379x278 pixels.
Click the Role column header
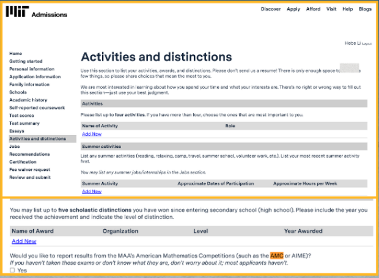(230, 126)
